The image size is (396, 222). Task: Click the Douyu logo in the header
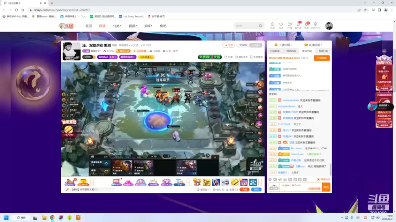pyautogui.click(x=66, y=26)
